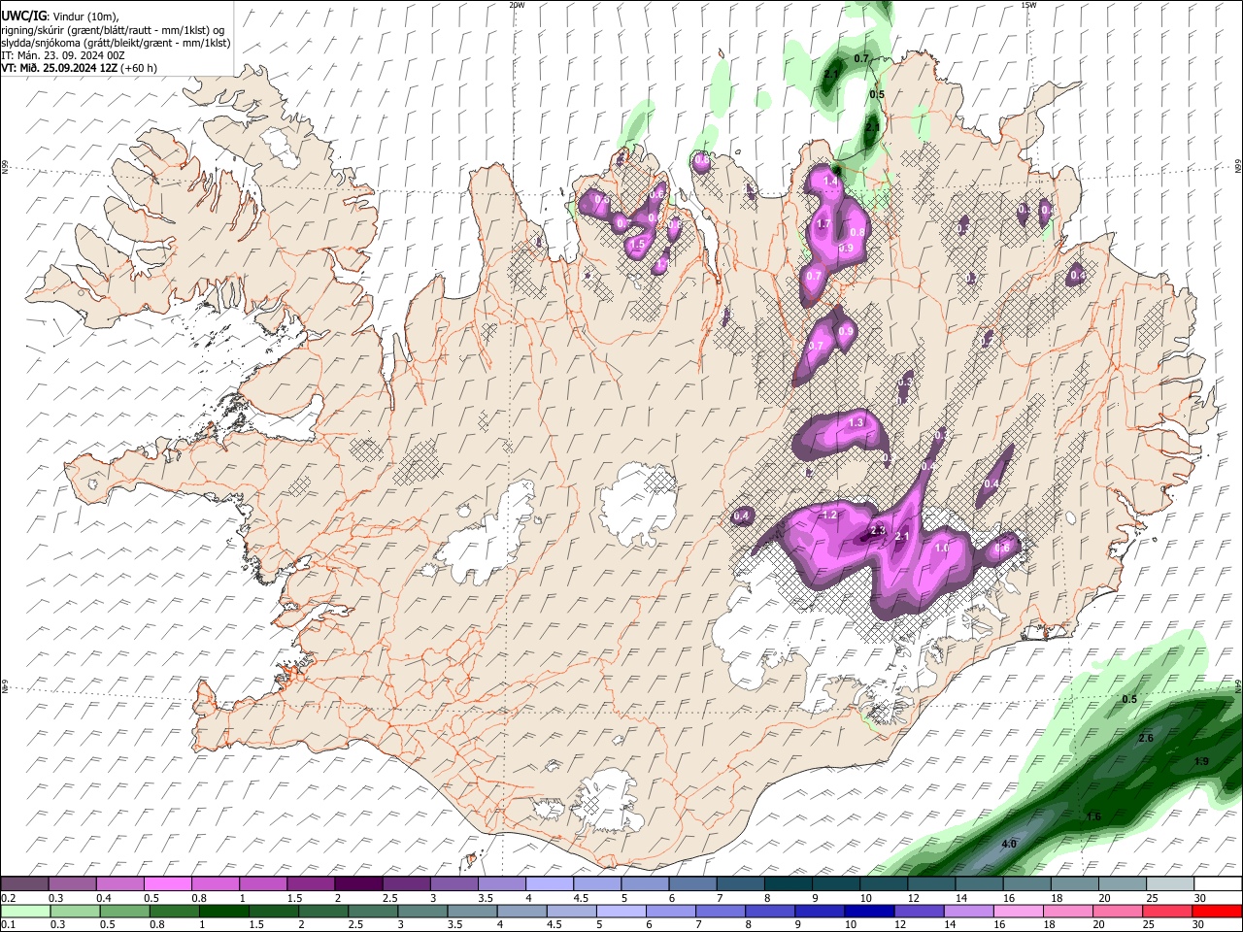Choose the dusky mauve 0.2 swatch, top legend row
Screen dimensions: 1243x932
coord(24,883)
